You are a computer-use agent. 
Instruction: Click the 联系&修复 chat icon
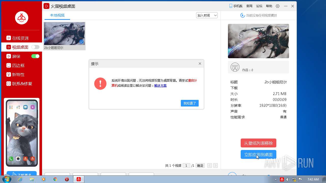pyautogui.click(x=9, y=84)
